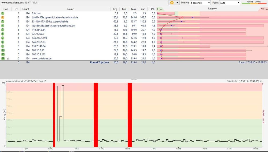Sort by the Max column header
Screen dimensions: 268x152
point(134,9)
